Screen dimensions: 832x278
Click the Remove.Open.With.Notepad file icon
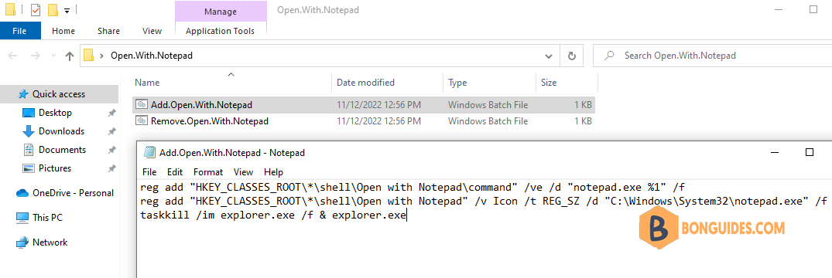coord(141,121)
